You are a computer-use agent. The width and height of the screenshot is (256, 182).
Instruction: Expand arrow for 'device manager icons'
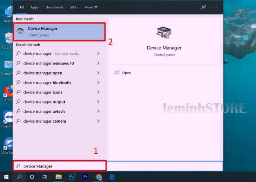[x=98, y=92]
